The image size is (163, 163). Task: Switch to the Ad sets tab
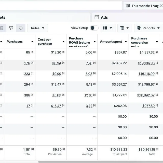(x=45, y=17)
